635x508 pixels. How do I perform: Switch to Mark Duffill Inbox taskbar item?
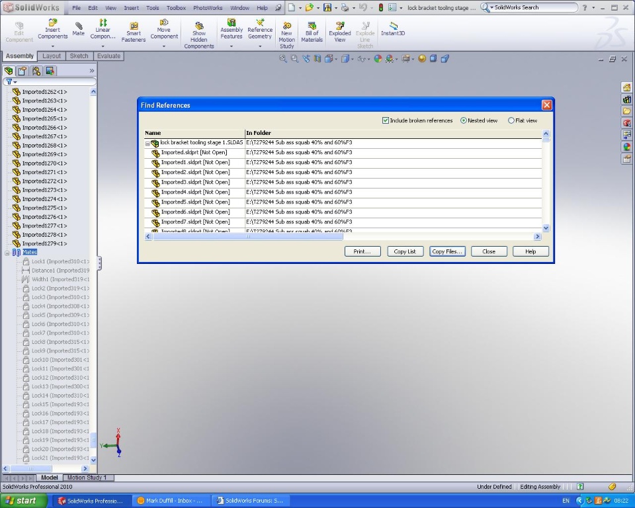pos(171,501)
